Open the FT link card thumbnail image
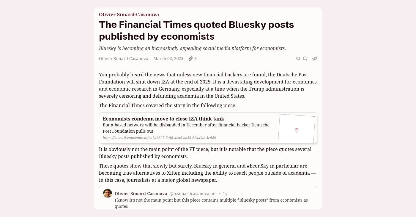416x217 pixels. pos(297,129)
